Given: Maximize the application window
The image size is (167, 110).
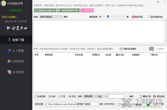Looking at the screenshot, I should coord(158,2).
